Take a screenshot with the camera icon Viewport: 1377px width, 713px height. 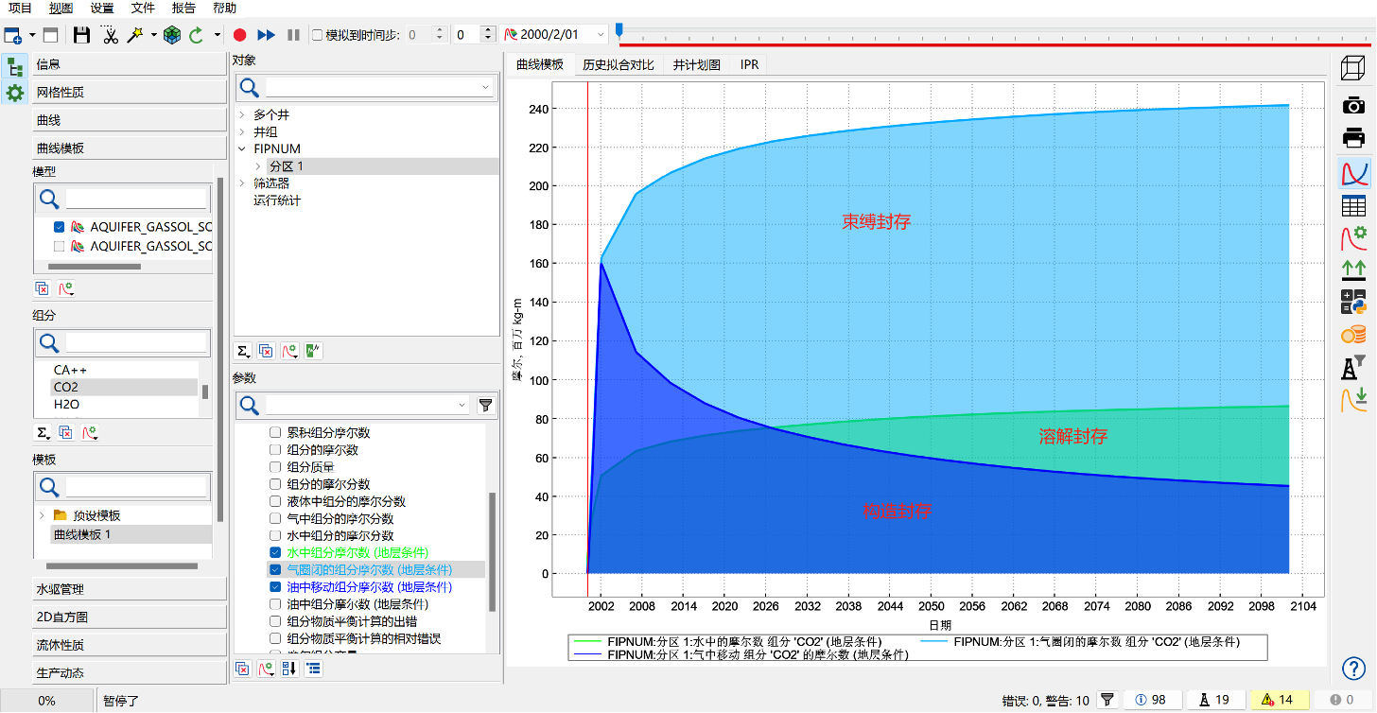pos(1354,105)
